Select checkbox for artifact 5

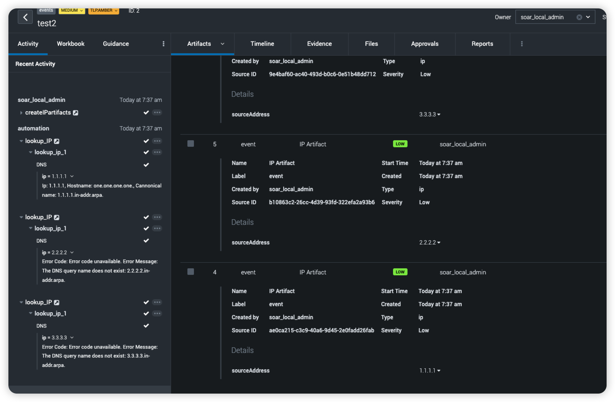[x=191, y=144]
